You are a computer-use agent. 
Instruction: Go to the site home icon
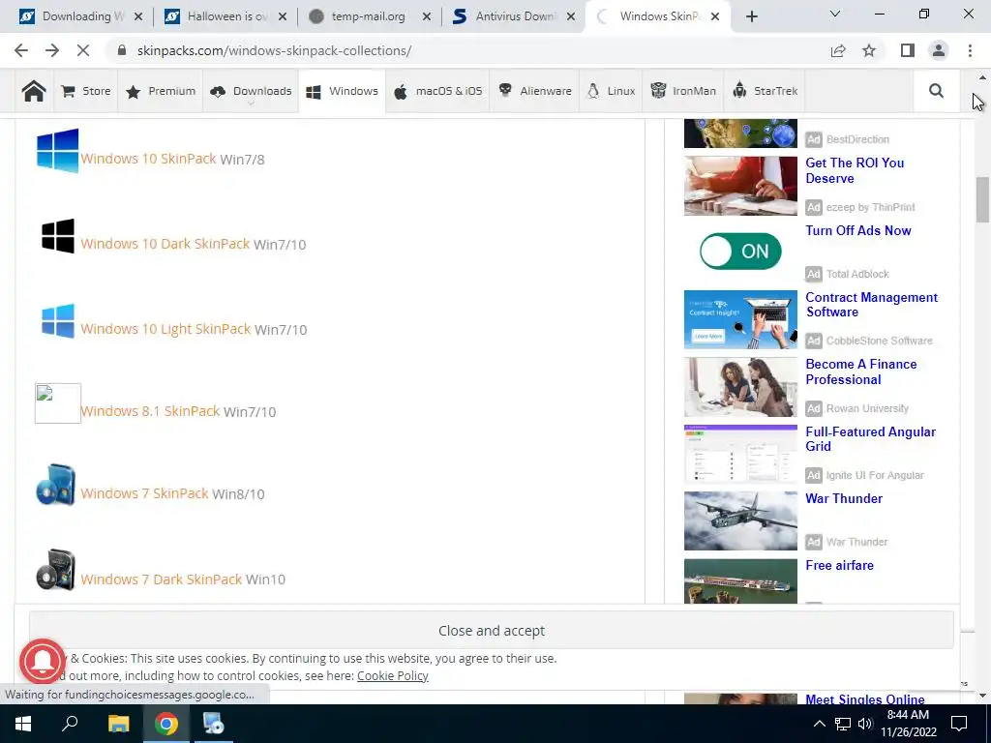[x=34, y=91]
